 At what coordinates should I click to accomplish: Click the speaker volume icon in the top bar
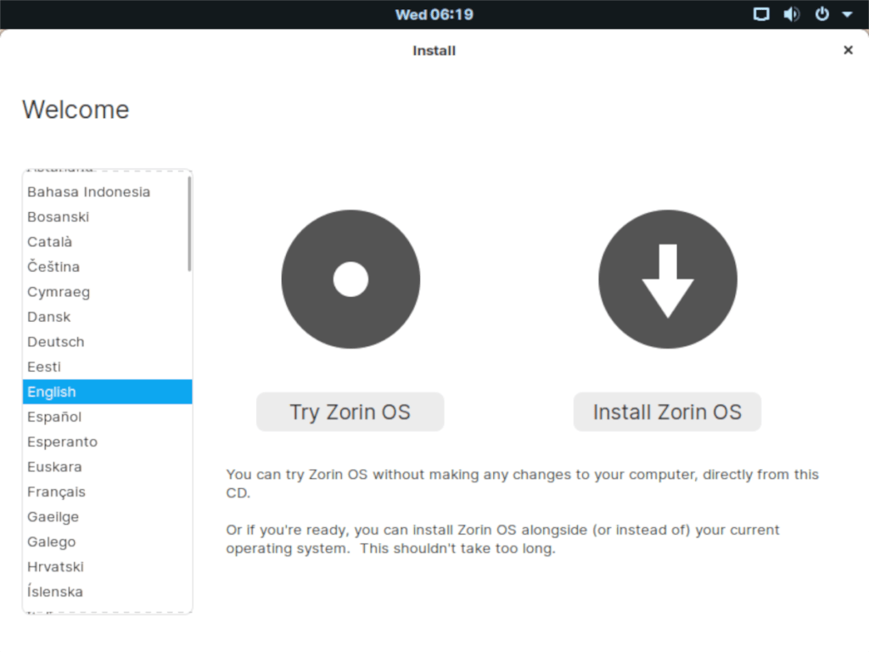pyautogui.click(x=791, y=14)
